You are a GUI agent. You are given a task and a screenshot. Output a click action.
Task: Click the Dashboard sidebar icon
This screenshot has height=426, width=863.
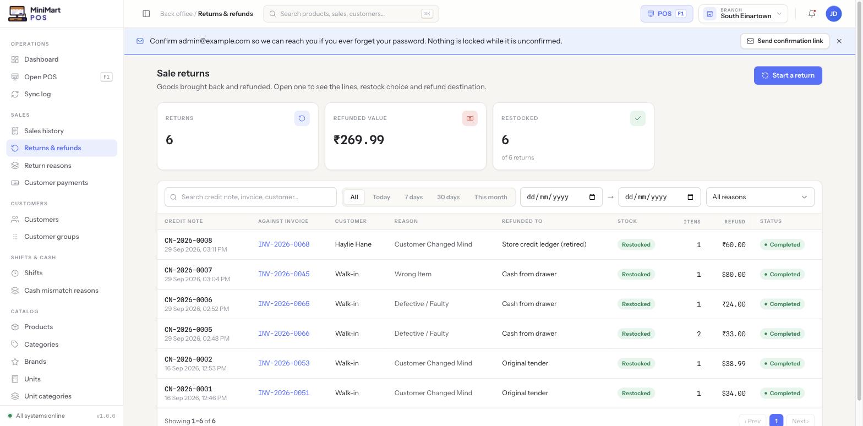point(15,59)
